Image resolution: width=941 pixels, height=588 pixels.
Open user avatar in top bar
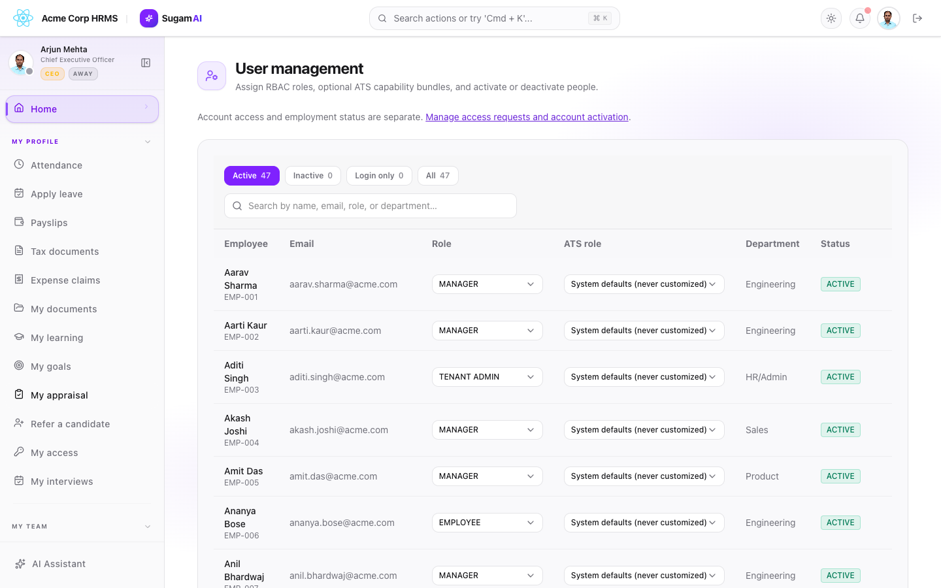[x=889, y=18]
